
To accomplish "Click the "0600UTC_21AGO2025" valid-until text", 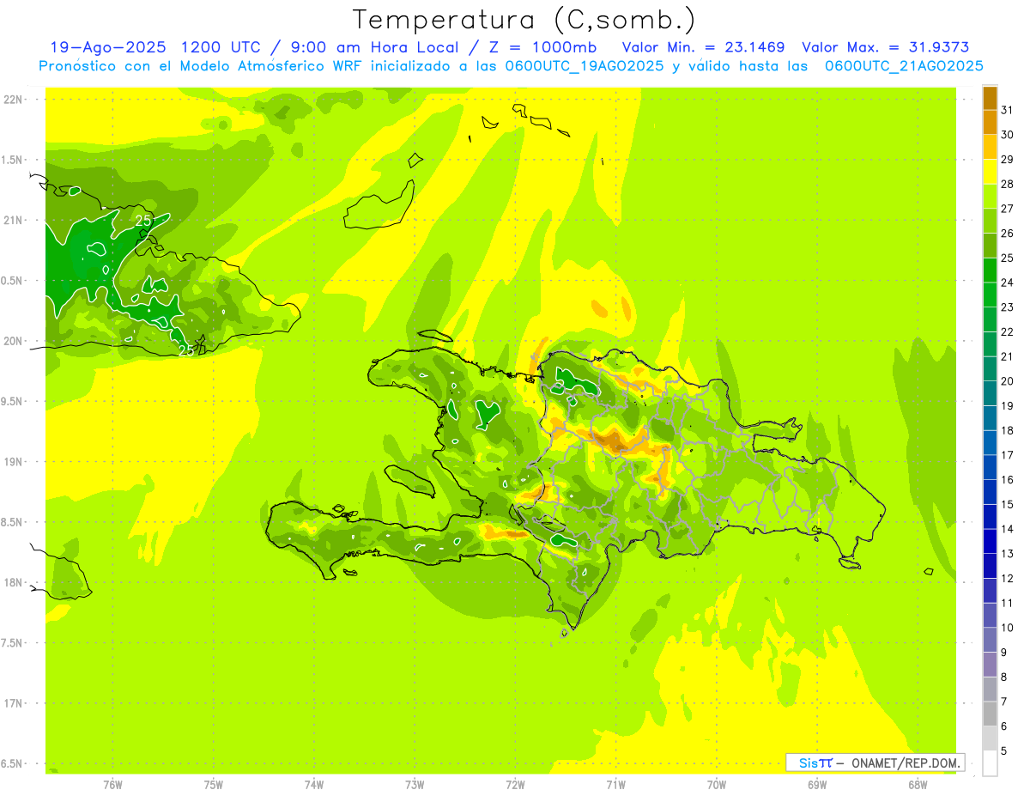I will (x=904, y=66).
